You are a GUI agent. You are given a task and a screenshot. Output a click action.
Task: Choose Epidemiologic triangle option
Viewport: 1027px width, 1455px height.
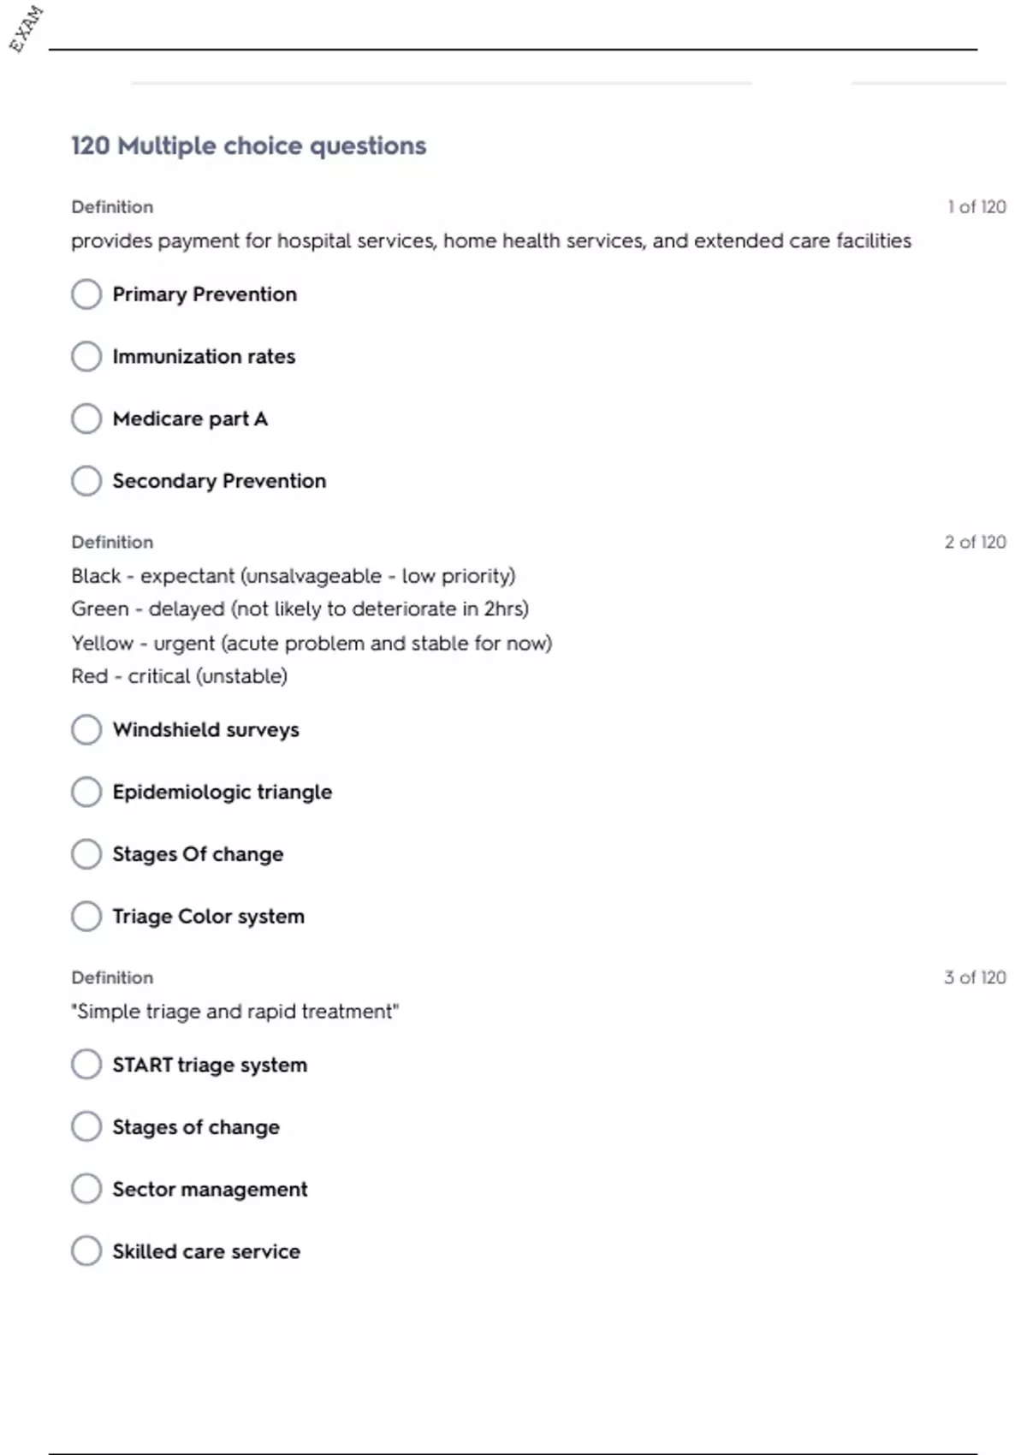[86, 792]
